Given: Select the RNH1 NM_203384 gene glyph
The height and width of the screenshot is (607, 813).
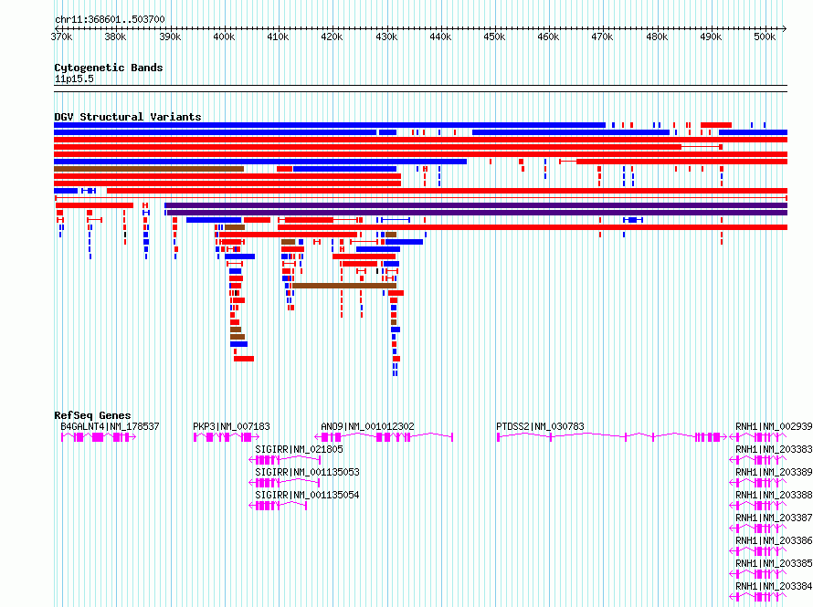Looking at the screenshot, I should [758, 597].
